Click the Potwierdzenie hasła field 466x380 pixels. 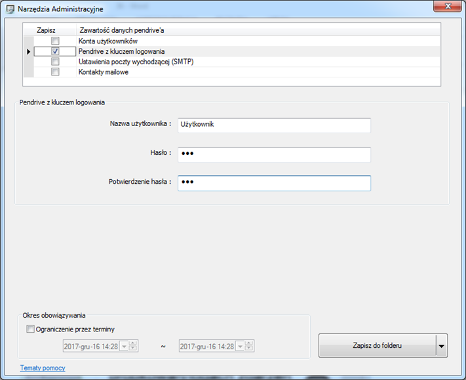pyautogui.click(x=274, y=183)
